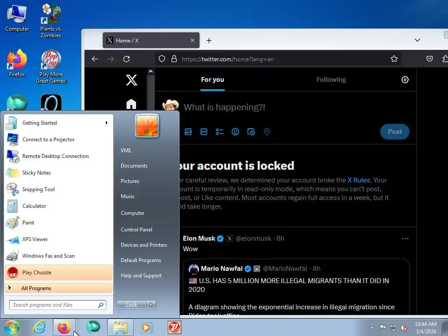
Task: Create a poll with the poll icon
Action: [x=220, y=132]
